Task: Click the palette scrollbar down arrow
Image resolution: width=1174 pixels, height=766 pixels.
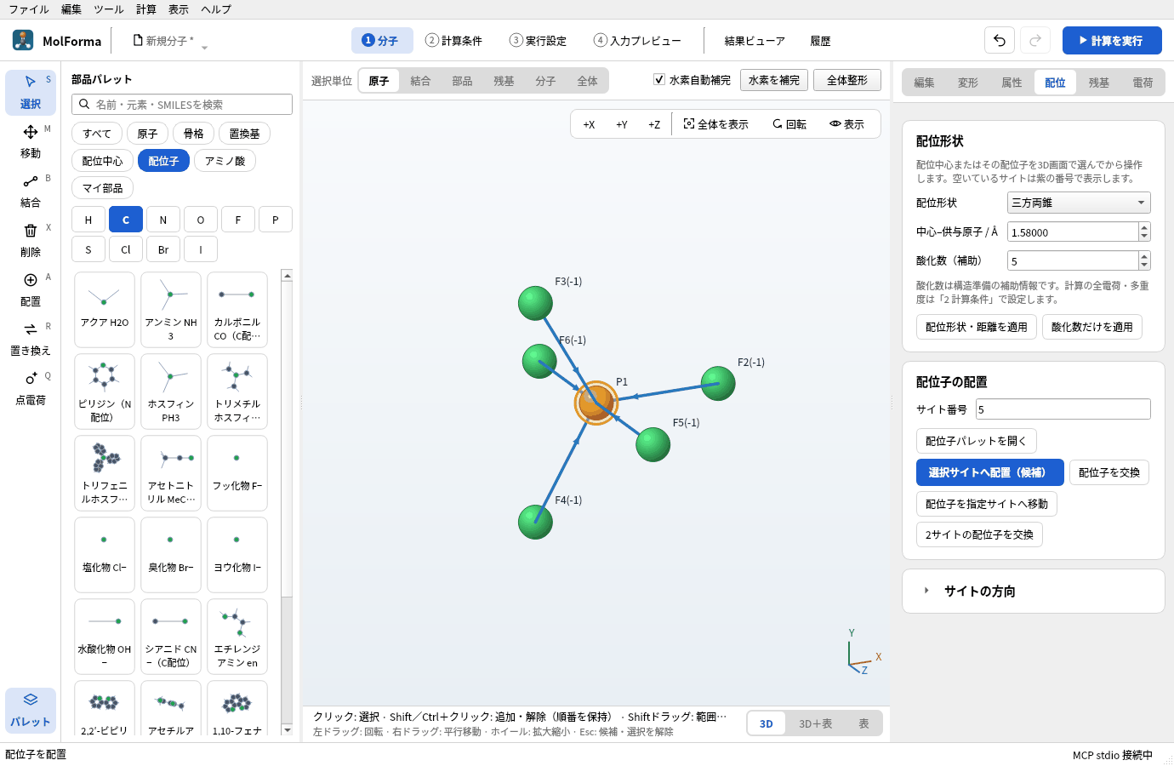Action: (x=288, y=729)
